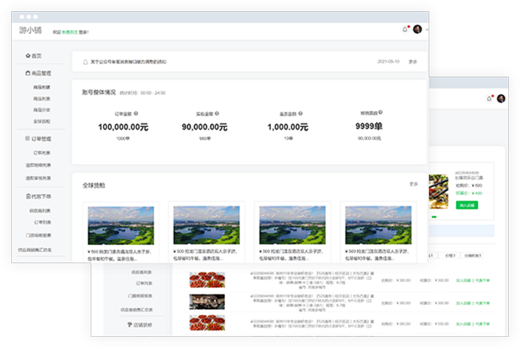Viewport: 520px width, 348px height.
Task: Click help icon next to 退款金额
Action: click(x=300, y=113)
